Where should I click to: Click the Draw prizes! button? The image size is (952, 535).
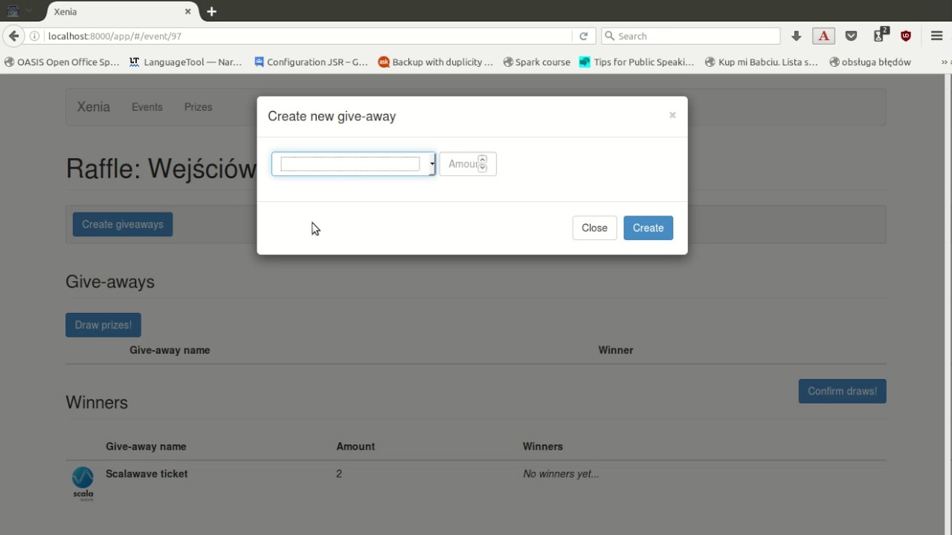tap(103, 325)
